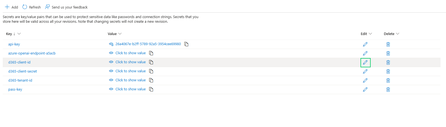This screenshot has height=127, width=446.
Task: Copy the d365-client-secret value
Action: [x=151, y=71]
